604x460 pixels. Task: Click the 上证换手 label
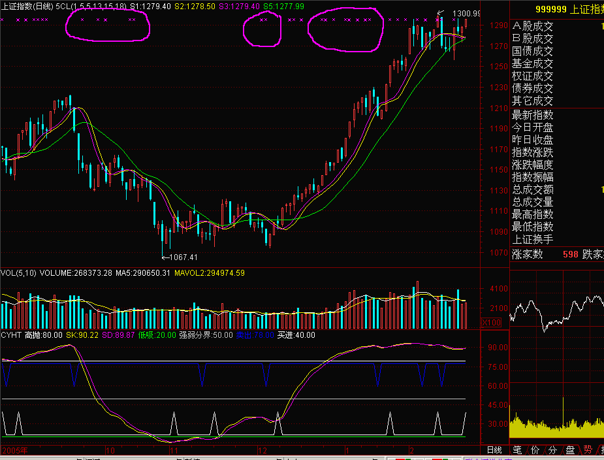click(532, 239)
